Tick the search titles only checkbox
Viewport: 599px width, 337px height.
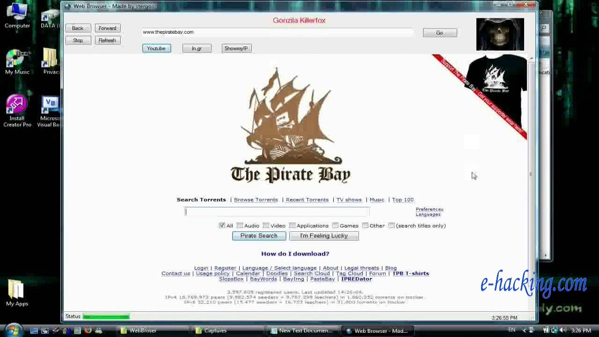click(391, 226)
